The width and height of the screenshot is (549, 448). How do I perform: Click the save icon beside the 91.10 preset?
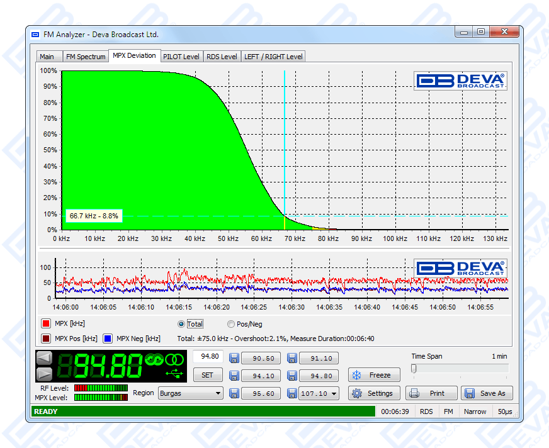tap(292, 359)
